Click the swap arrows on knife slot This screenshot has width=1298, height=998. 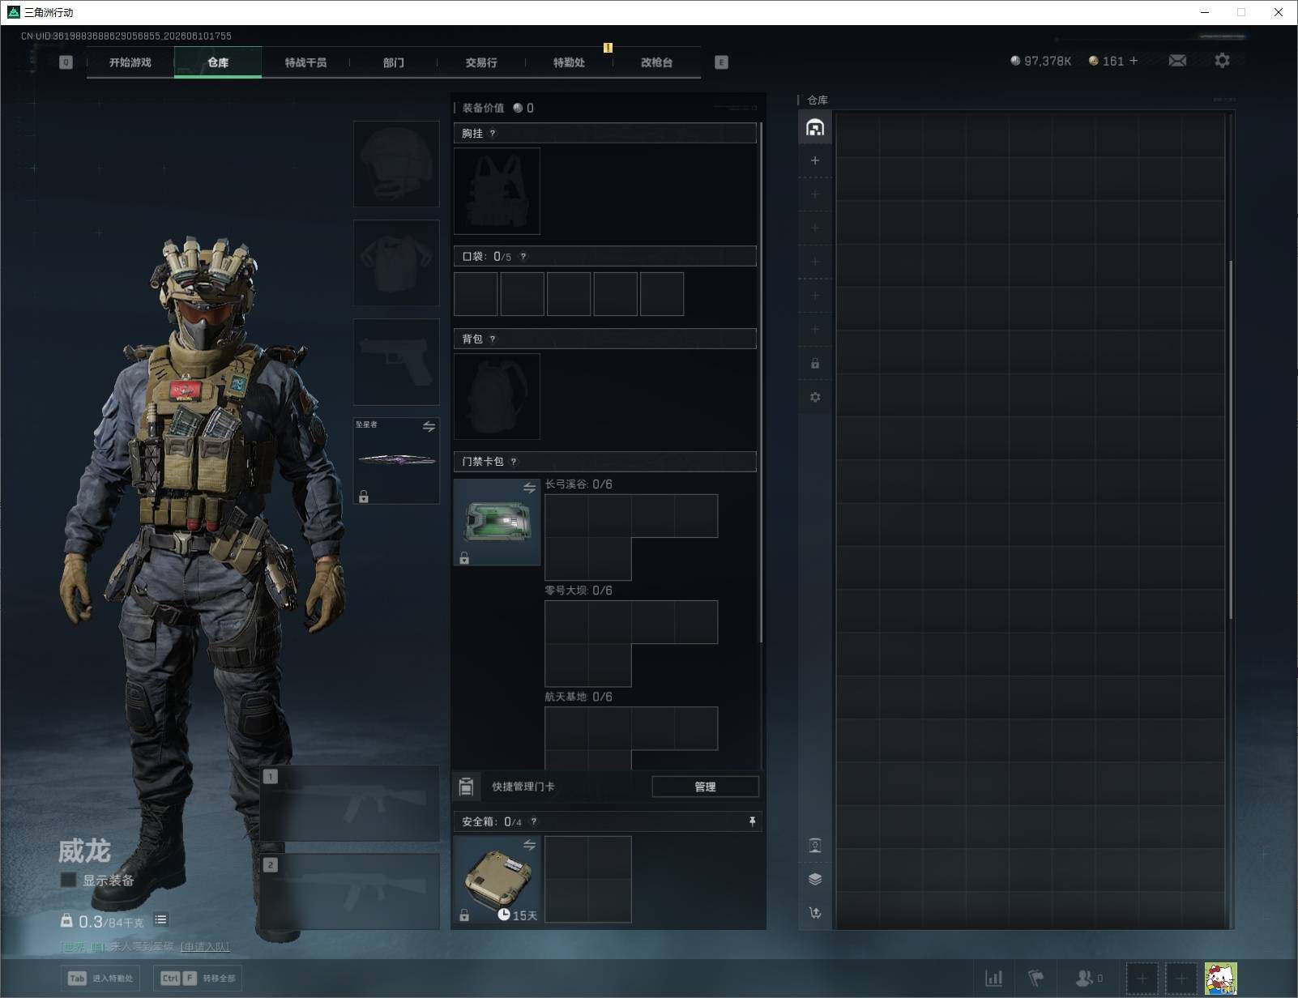point(429,426)
